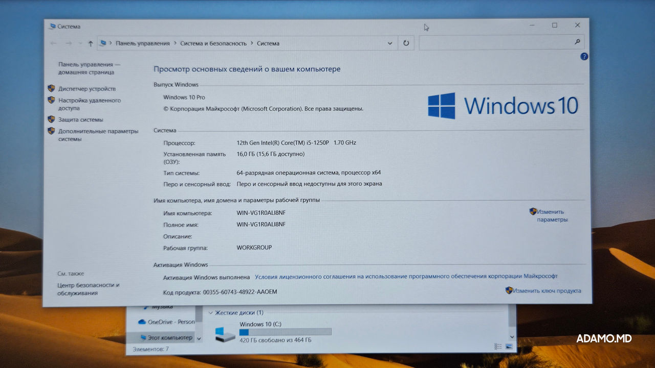Click shield icon next to 'Изменить параметры'
Viewport: 655px width, 368px height.
pyautogui.click(x=533, y=211)
